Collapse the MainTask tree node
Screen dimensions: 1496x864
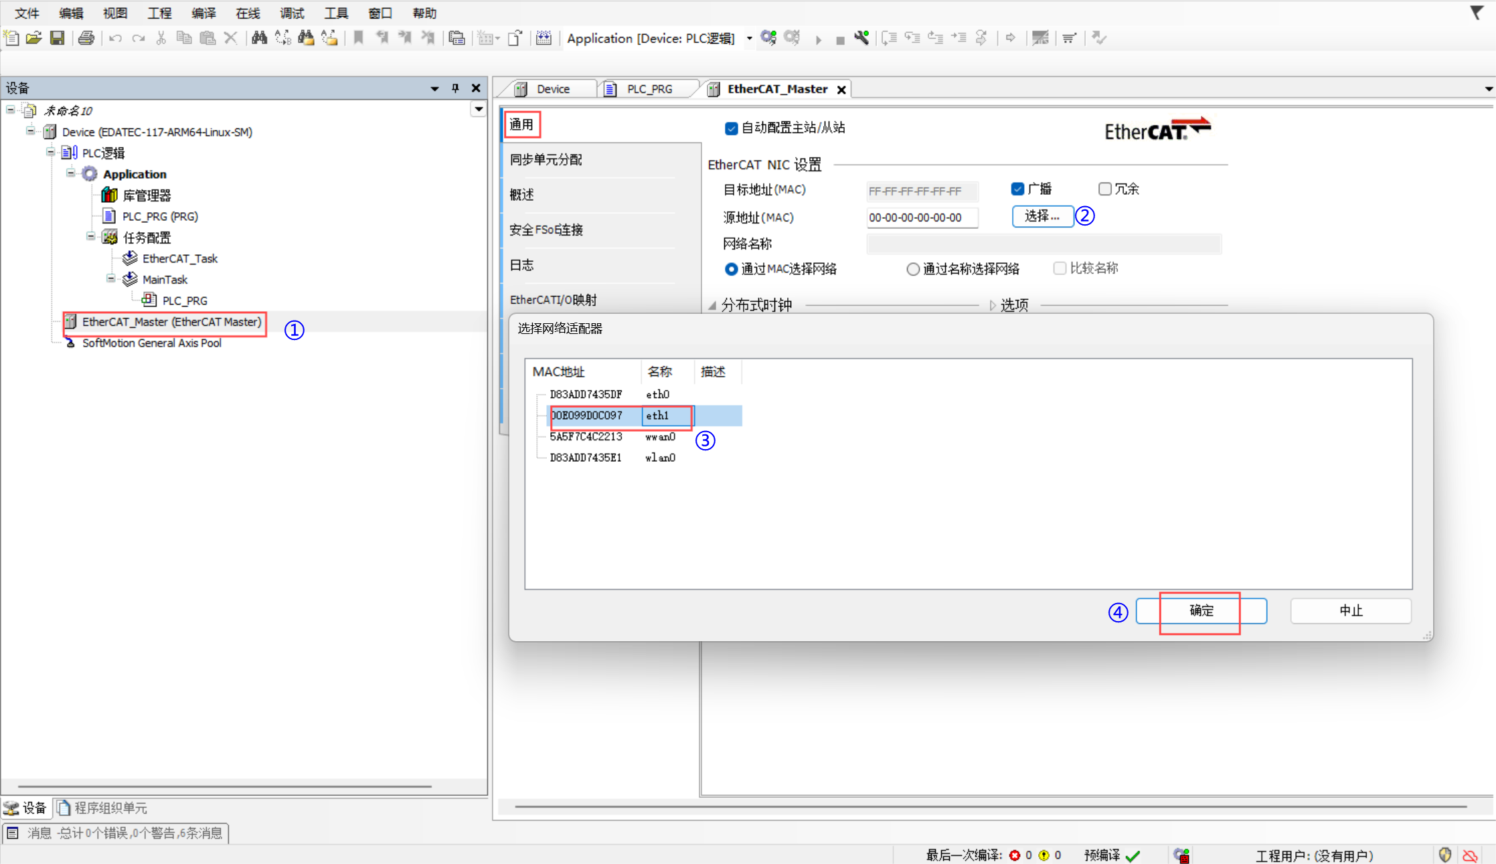click(x=111, y=278)
